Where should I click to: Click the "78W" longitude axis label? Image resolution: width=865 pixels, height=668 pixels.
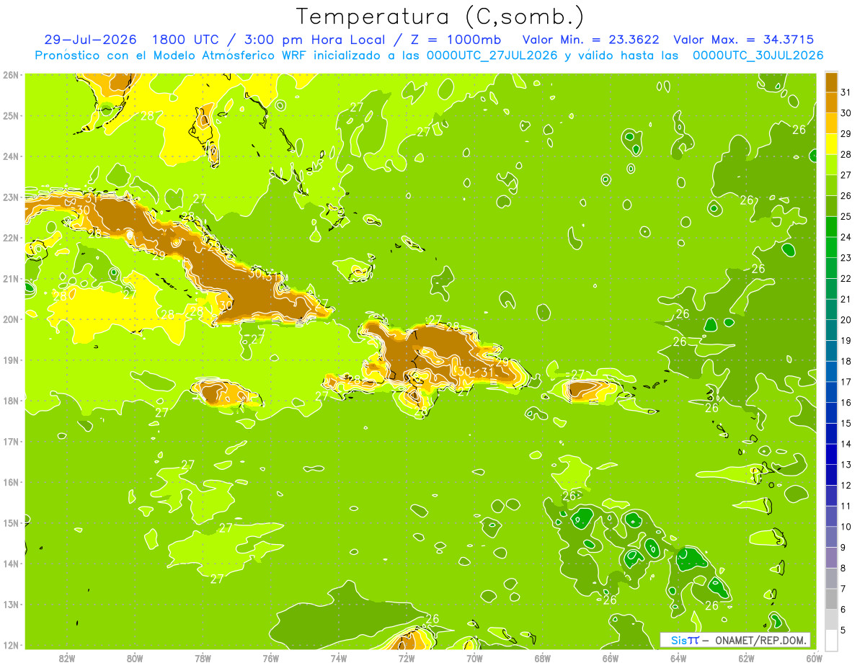tap(203, 659)
